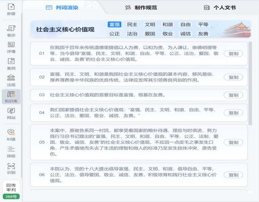The width and height of the screenshot is (259, 202).
Task: Open the 排版 layout tool
Action: pos(11,151)
